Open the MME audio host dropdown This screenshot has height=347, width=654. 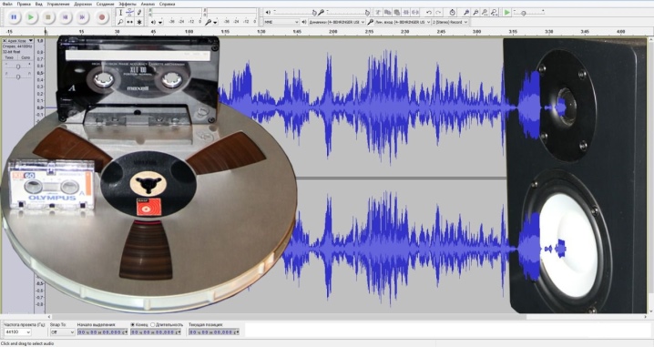pos(281,22)
